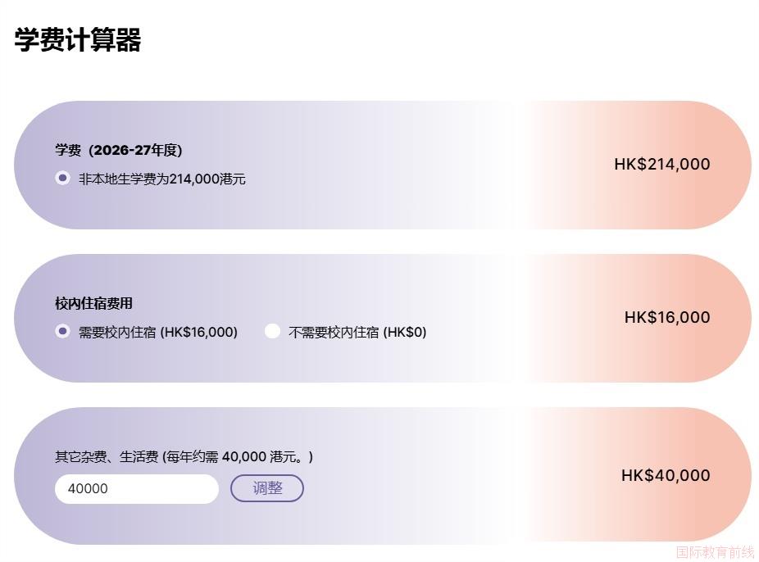The width and height of the screenshot is (759, 562).
Task: Click the 学费 (2026-27年度) section title
Action: click(x=119, y=150)
